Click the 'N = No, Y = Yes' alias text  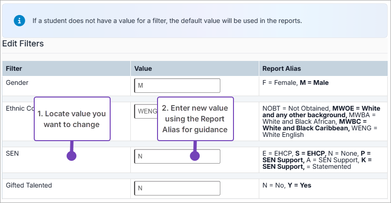pyautogui.click(x=287, y=185)
